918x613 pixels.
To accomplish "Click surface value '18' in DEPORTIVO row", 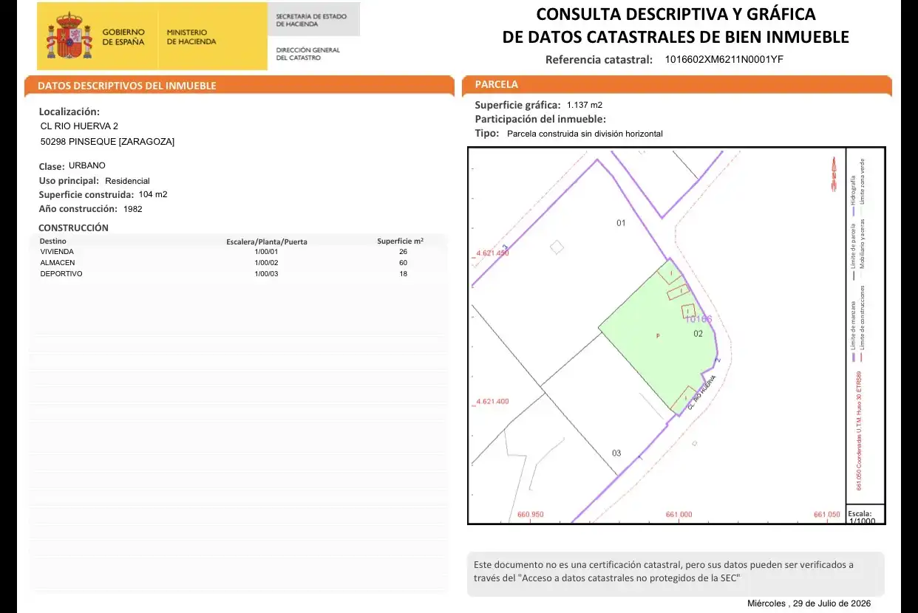I will point(403,273).
